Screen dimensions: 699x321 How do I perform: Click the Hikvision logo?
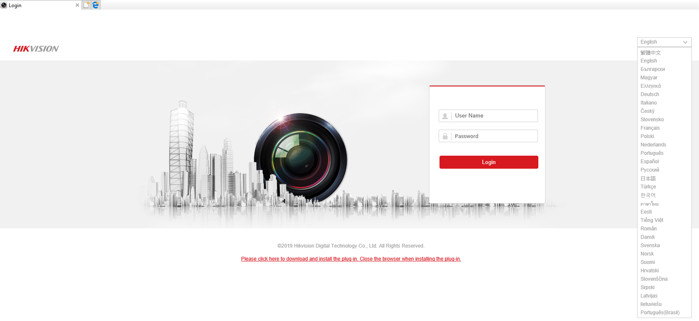tap(36, 49)
